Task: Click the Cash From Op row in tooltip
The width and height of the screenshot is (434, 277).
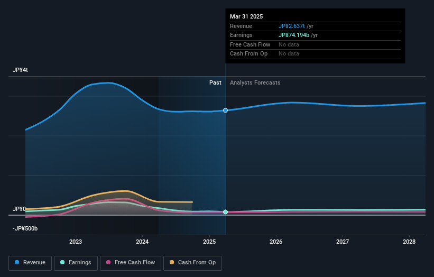Action: [315, 54]
